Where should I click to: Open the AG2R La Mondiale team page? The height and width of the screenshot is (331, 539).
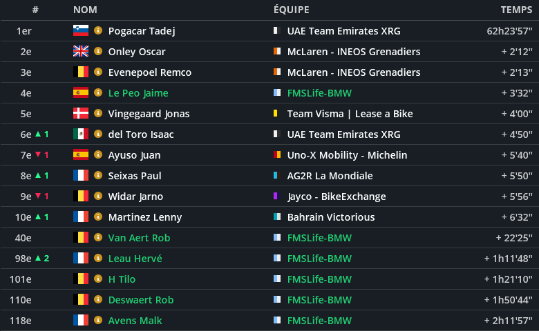click(x=330, y=176)
